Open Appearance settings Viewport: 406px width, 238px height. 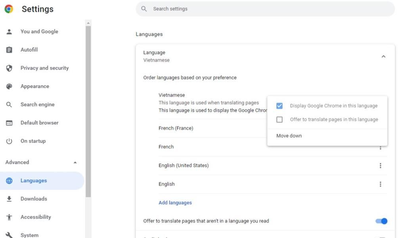(35, 86)
